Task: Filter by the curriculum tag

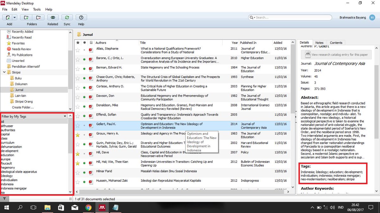Action: click(8, 143)
